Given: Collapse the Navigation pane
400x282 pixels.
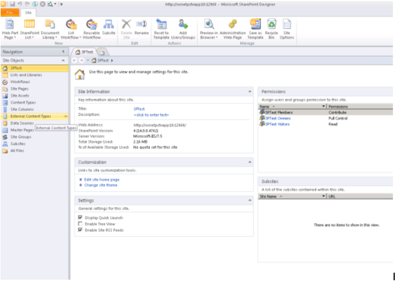Looking at the screenshot, I should click(x=63, y=52).
